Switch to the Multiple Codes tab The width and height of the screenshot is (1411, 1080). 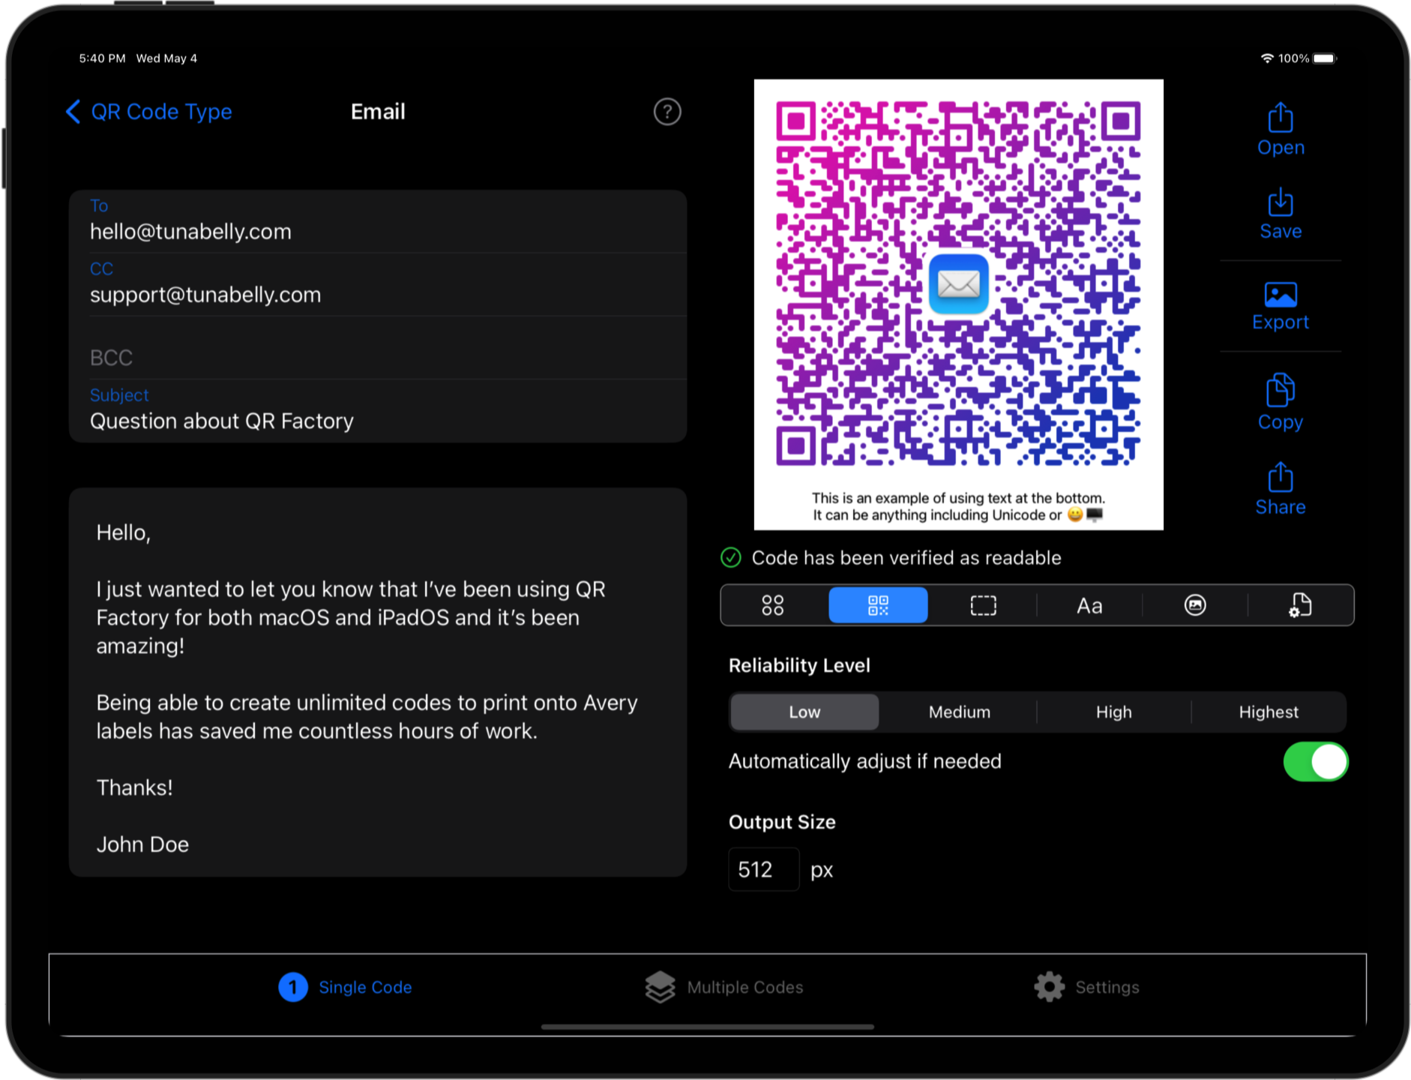(722, 987)
